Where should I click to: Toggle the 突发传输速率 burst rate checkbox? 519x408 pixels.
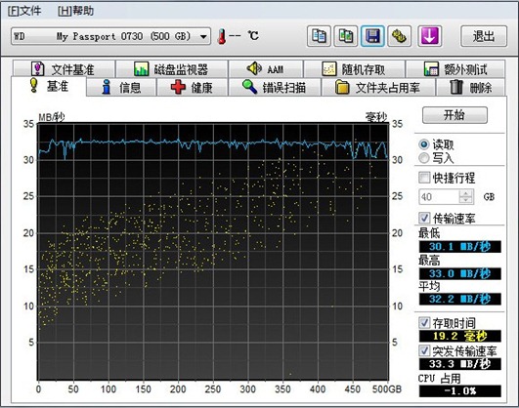(424, 350)
